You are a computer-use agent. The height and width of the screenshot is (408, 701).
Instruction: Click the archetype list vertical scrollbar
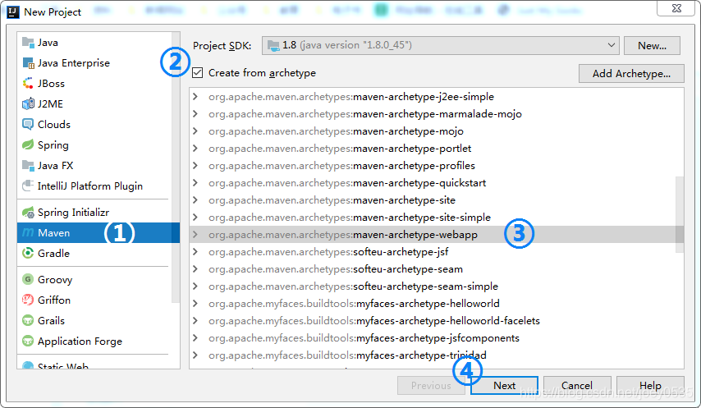[x=680, y=214]
